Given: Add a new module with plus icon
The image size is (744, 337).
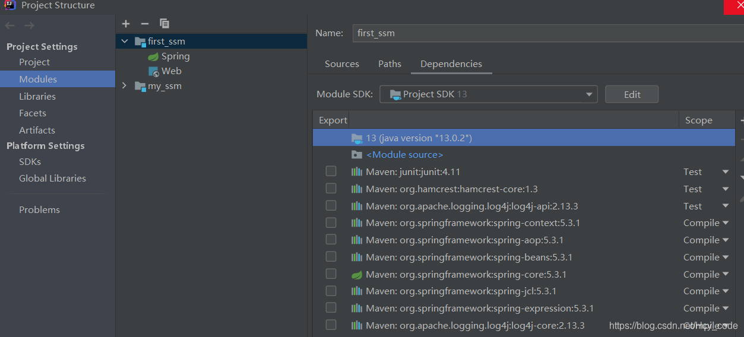Looking at the screenshot, I should pyautogui.click(x=126, y=24).
